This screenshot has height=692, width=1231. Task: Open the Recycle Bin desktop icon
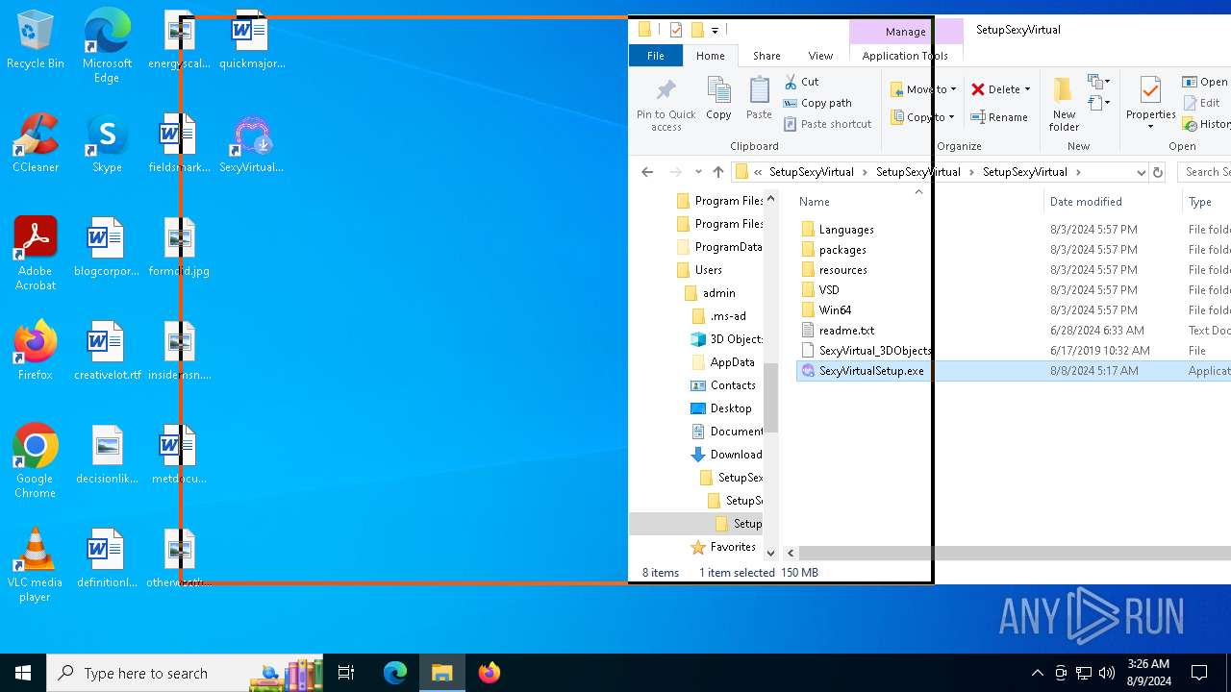[36, 40]
